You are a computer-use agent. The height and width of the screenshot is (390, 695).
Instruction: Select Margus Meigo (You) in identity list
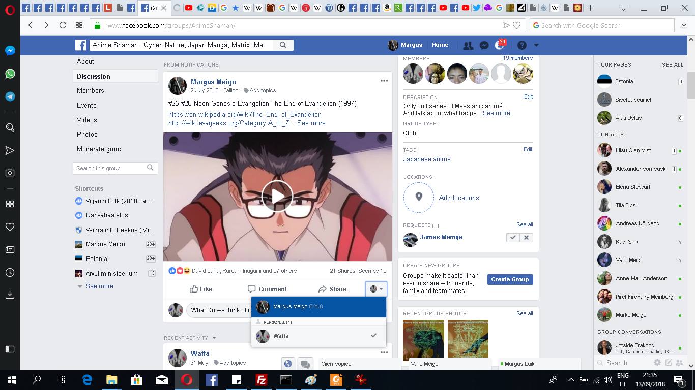(x=318, y=307)
